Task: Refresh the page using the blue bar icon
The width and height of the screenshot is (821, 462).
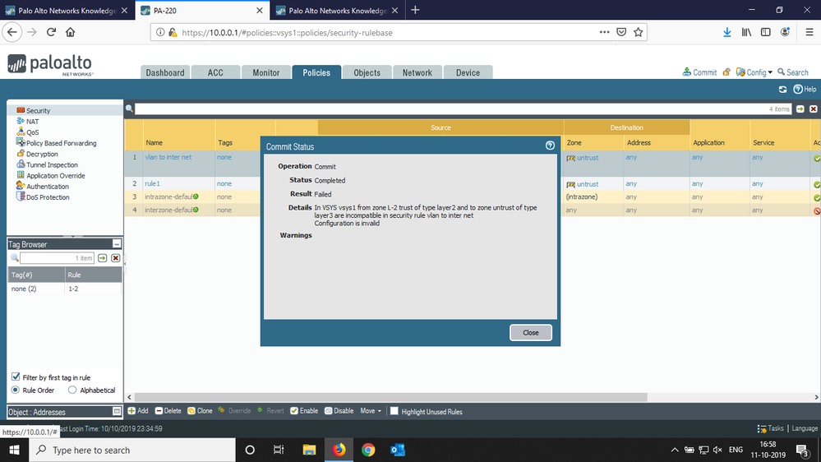Action: [782, 89]
